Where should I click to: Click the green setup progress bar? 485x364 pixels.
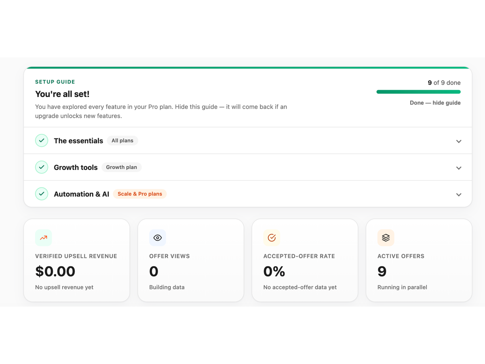tap(419, 92)
